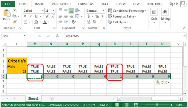Click the Insert Function fx icon
Image resolution: width=188 pixels, height=108 pixels.
click(57, 36)
